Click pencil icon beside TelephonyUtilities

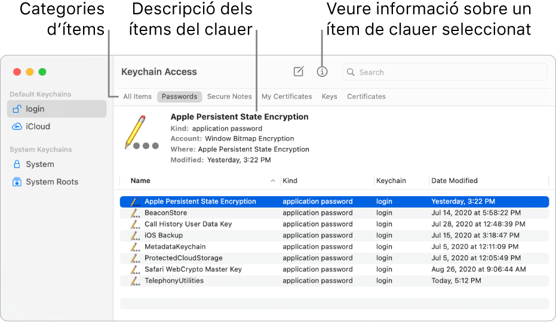pyautogui.click(x=135, y=281)
